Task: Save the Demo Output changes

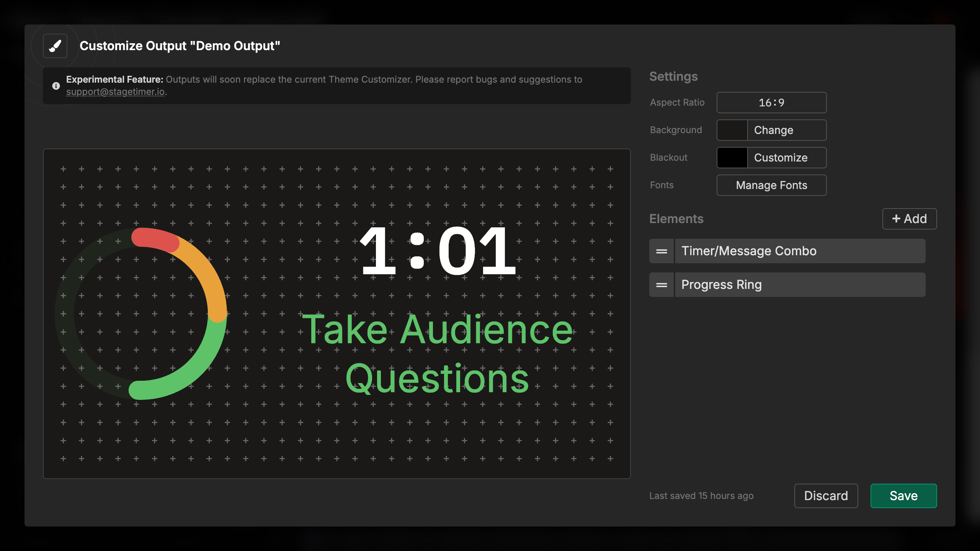Action: (903, 496)
